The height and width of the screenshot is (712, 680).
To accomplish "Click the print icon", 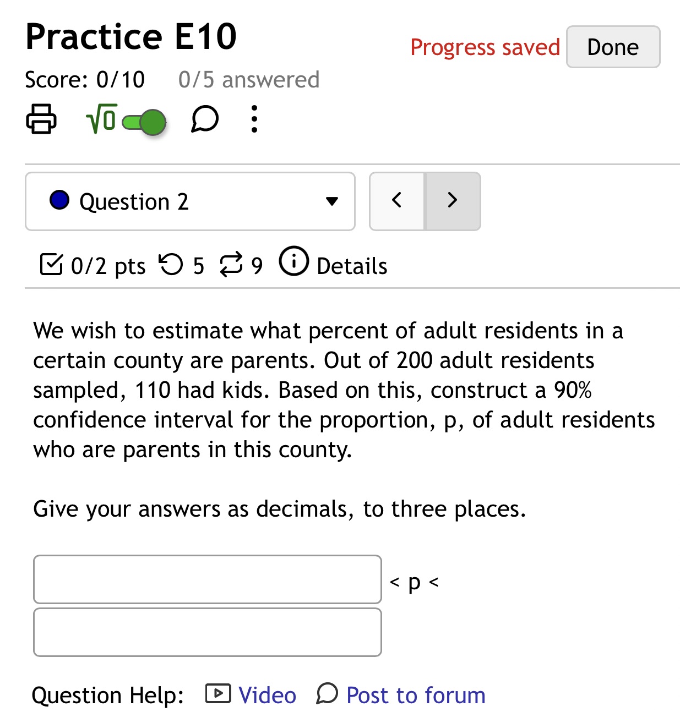I will point(42,119).
